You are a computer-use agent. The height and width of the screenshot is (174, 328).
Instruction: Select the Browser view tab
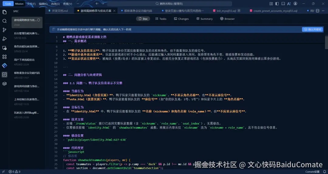[227, 19]
